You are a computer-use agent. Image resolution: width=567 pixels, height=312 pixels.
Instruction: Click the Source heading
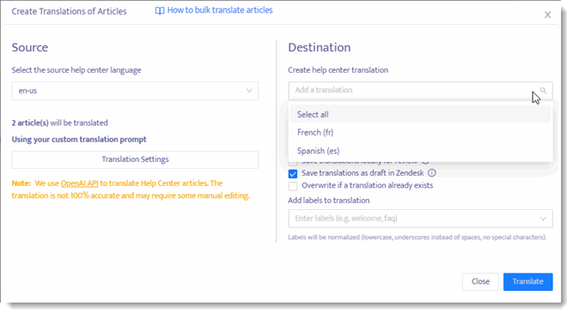coord(30,48)
